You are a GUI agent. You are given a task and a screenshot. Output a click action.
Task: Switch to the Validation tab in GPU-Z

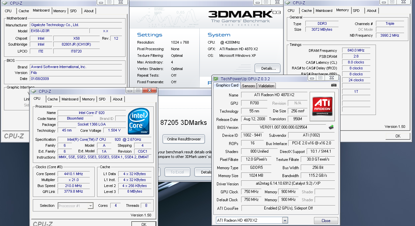tap(266, 86)
